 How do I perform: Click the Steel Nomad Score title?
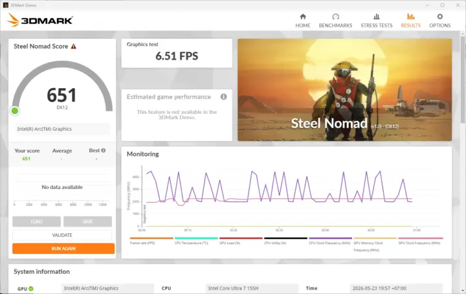41,47
